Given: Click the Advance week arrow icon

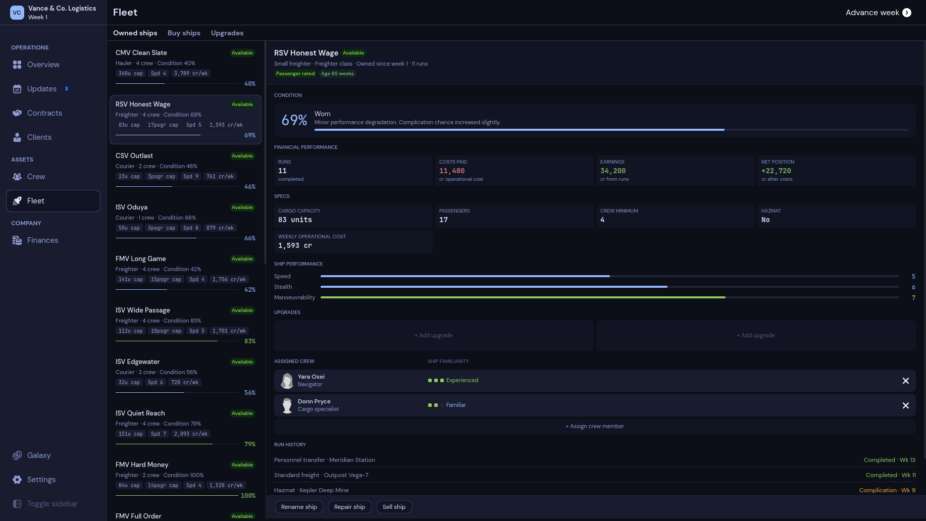Looking at the screenshot, I should (907, 13).
